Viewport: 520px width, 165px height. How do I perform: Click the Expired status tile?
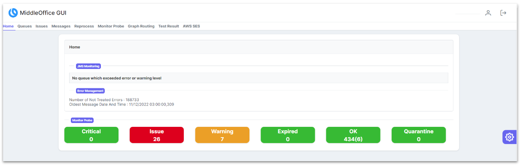pyautogui.click(x=288, y=135)
